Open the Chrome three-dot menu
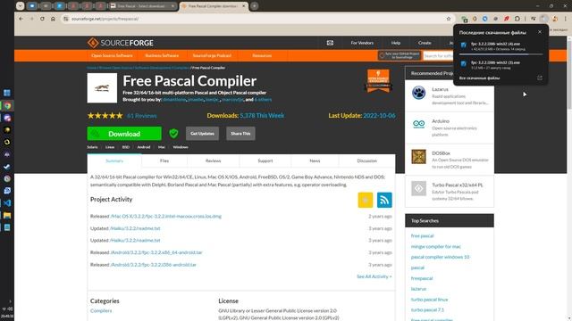572x321 pixels. point(566,19)
